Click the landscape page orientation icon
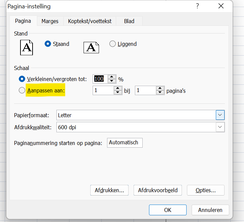 pos(91,47)
